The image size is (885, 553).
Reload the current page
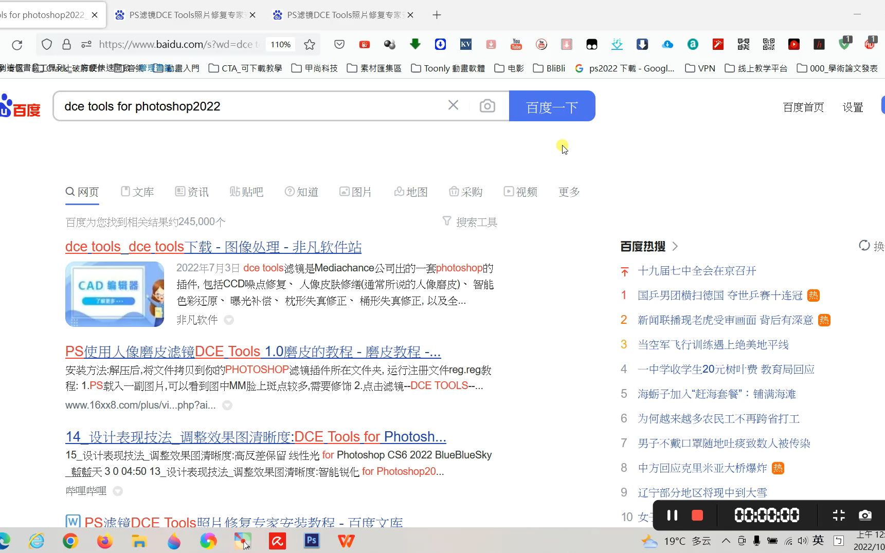17,45
